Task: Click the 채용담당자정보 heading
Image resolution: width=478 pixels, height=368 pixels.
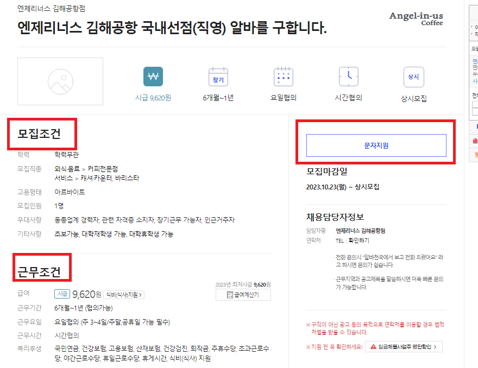Action: (335, 217)
